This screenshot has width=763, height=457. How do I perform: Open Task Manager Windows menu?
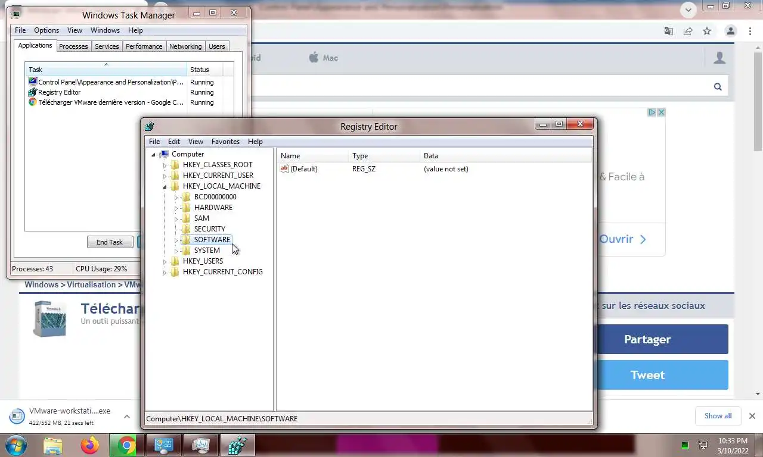tap(105, 30)
